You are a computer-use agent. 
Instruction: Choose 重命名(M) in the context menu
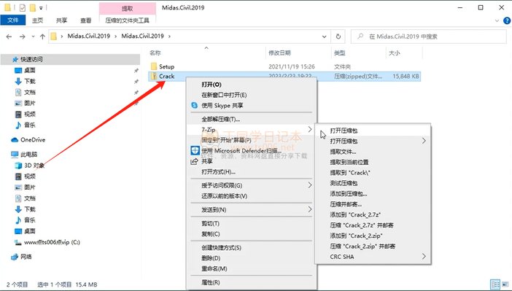[x=214, y=268]
